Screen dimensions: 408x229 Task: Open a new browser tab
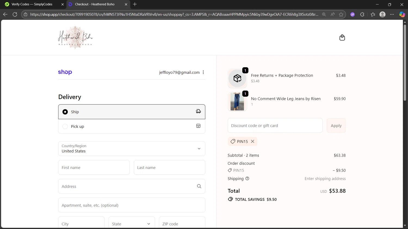135,4
